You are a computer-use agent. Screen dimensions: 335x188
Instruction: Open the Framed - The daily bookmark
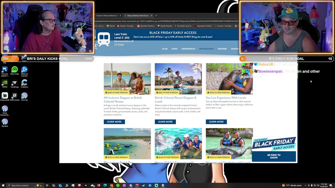coord(126,26)
